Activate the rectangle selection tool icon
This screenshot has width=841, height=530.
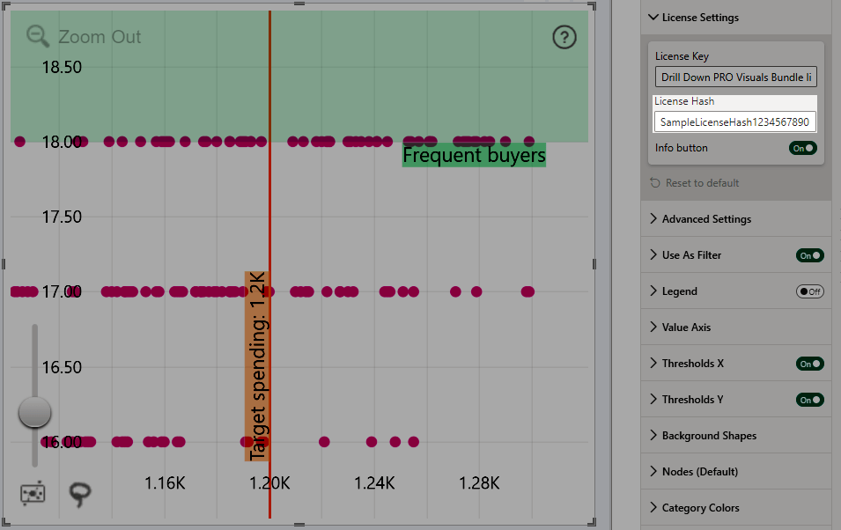click(33, 496)
